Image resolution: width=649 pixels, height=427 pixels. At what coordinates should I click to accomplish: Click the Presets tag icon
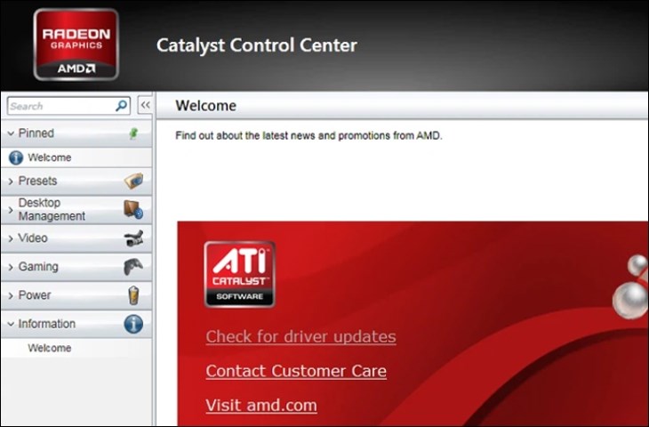[133, 181]
